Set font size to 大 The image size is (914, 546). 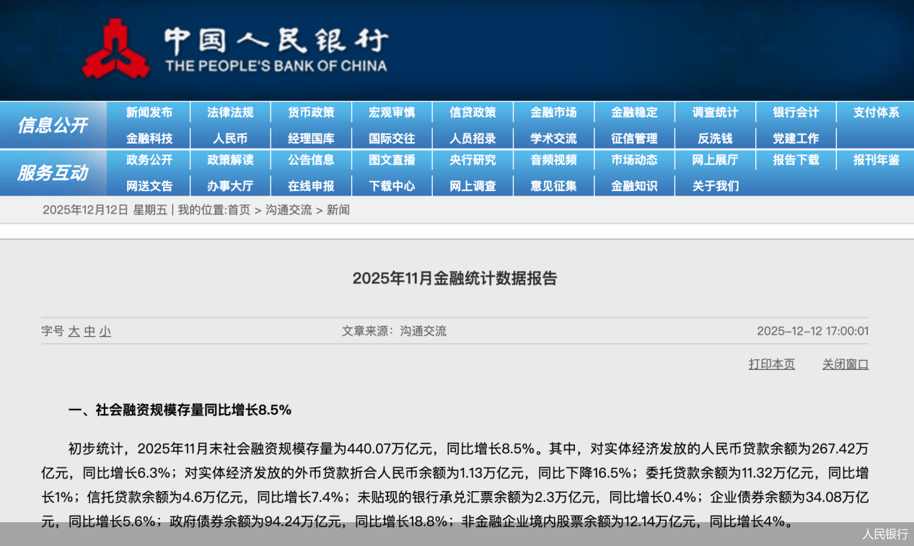click(x=74, y=331)
